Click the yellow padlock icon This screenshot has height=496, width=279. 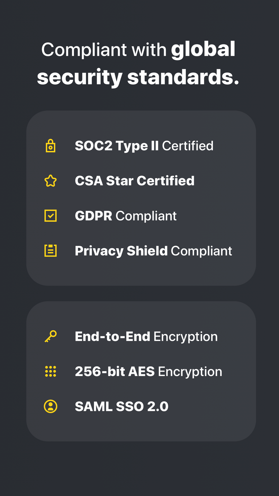coord(50,146)
